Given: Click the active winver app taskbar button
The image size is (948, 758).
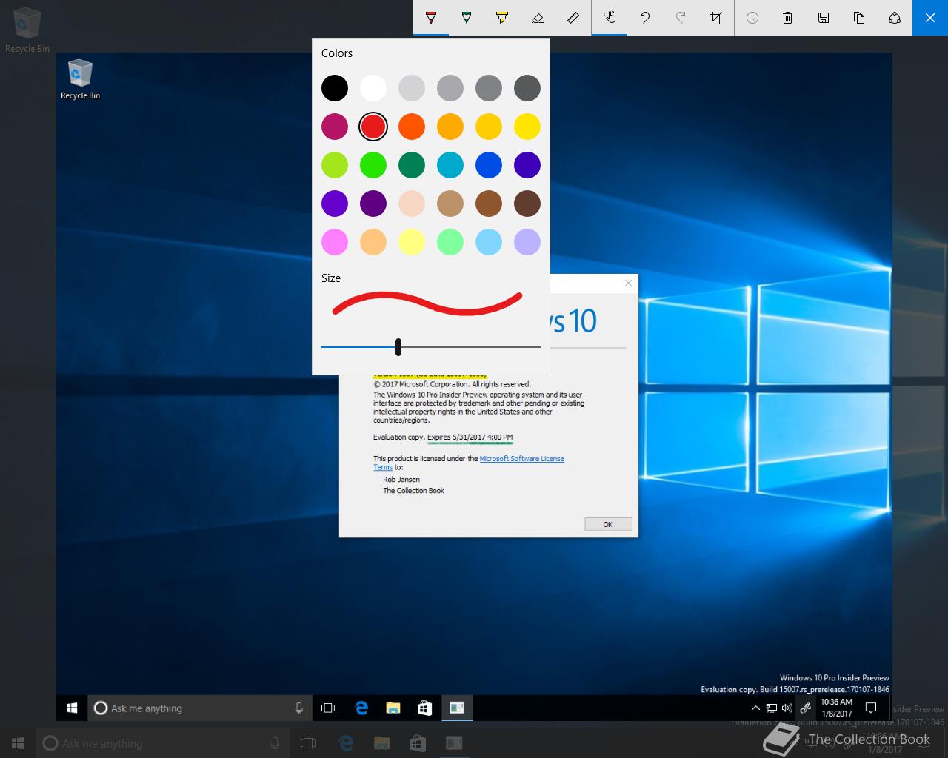Looking at the screenshot, I should [457, 708].
